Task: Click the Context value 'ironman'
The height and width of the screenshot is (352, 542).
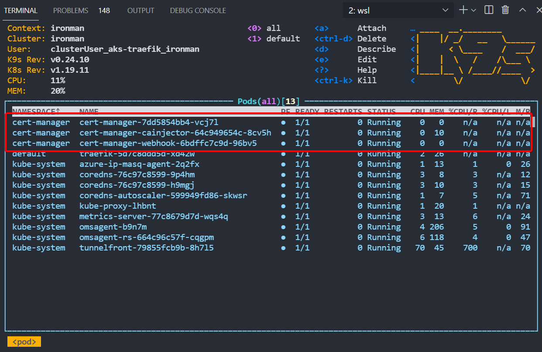Action: (x=68, y=28)
